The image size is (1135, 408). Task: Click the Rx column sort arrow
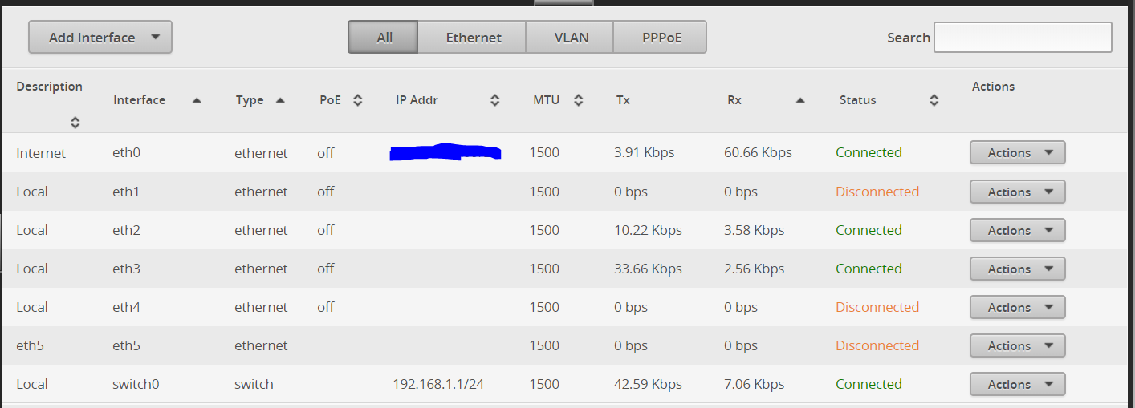point(800,100)
